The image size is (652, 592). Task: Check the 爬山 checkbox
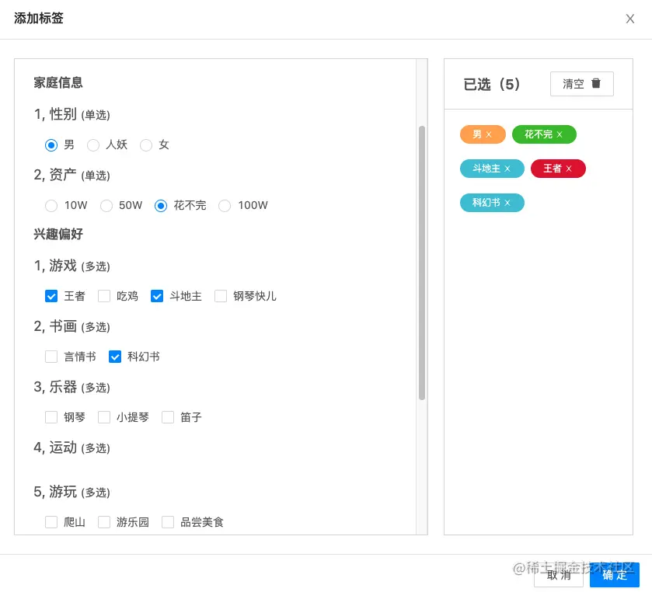pos(51,522)
